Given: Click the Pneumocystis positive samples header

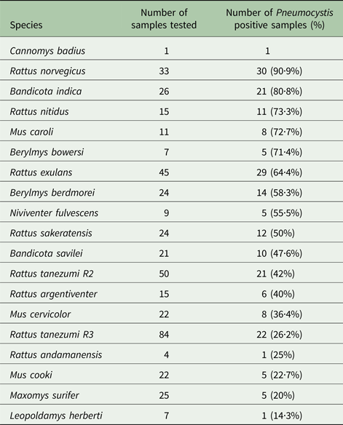Looking at the screenshot, I should point(280,19).
